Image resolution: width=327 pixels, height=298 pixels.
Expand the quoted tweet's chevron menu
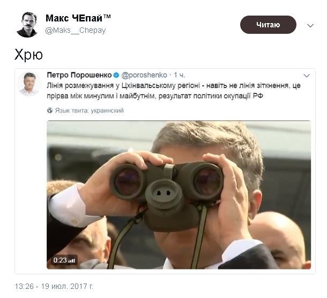click(307, 76)
